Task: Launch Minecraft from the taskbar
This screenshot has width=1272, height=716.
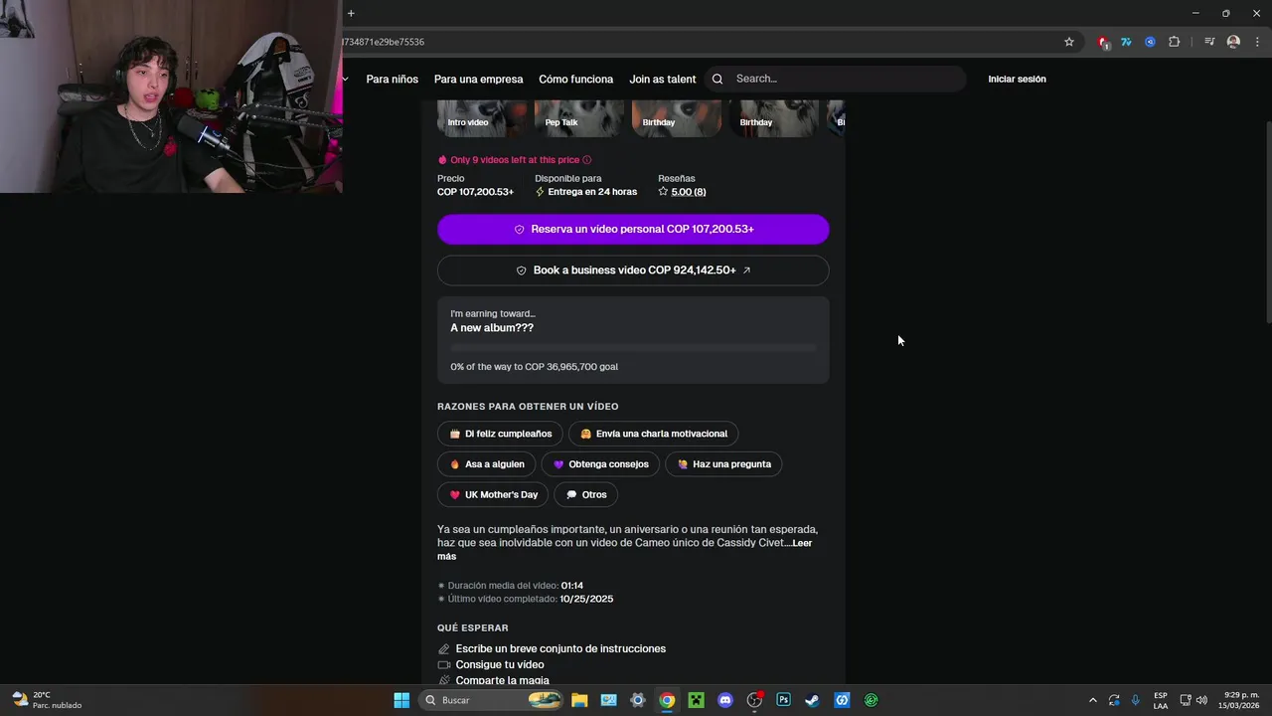Action: (697, 700)
